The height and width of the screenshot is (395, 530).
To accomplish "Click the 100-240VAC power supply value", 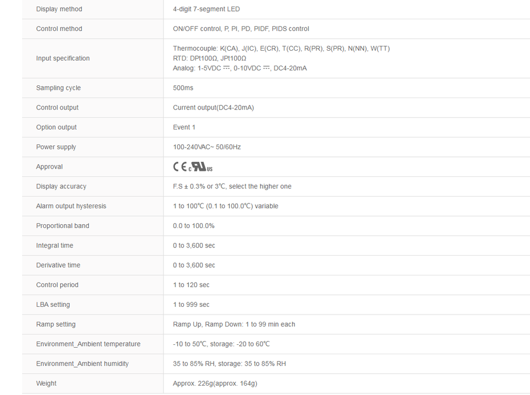I will (x=207, y=147).
